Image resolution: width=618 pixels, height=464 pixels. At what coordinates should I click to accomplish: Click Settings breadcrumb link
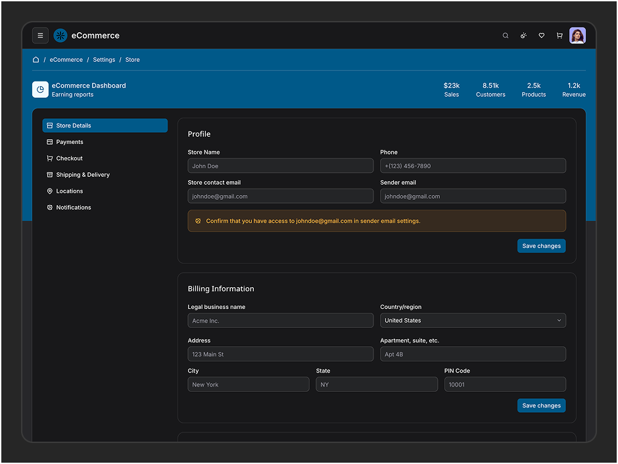point(104,60)
